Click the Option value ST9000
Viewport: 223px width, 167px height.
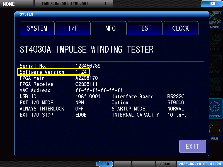176,102
